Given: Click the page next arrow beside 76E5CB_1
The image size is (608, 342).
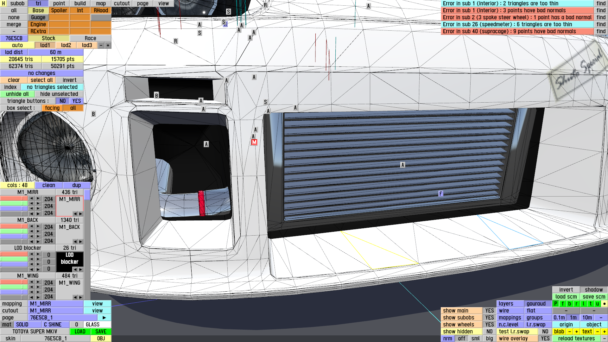Looking at the screenshot, I should tap(104, 318).
